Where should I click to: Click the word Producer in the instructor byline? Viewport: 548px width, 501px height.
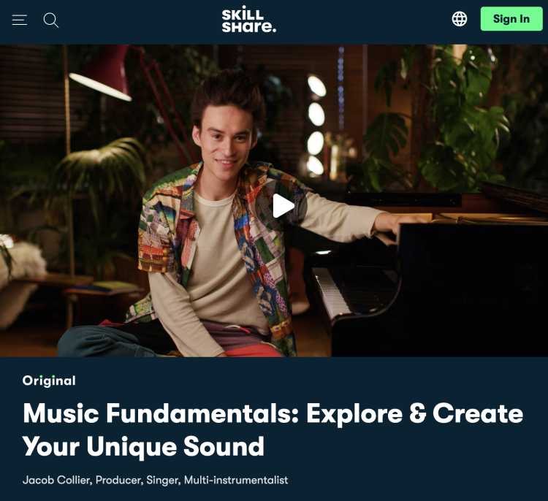(118, 480)
